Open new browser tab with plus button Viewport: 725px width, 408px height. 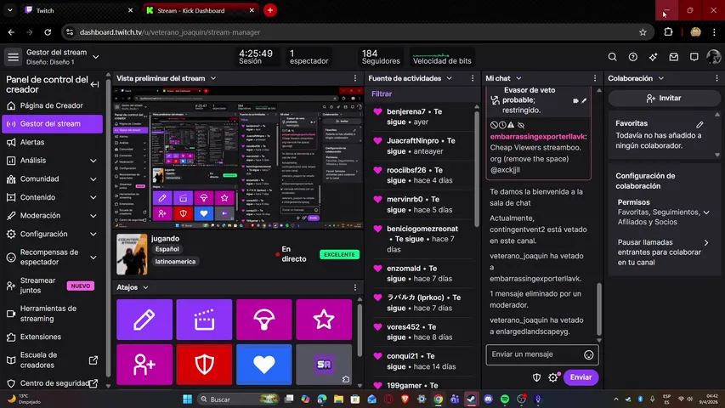[270, 10]
